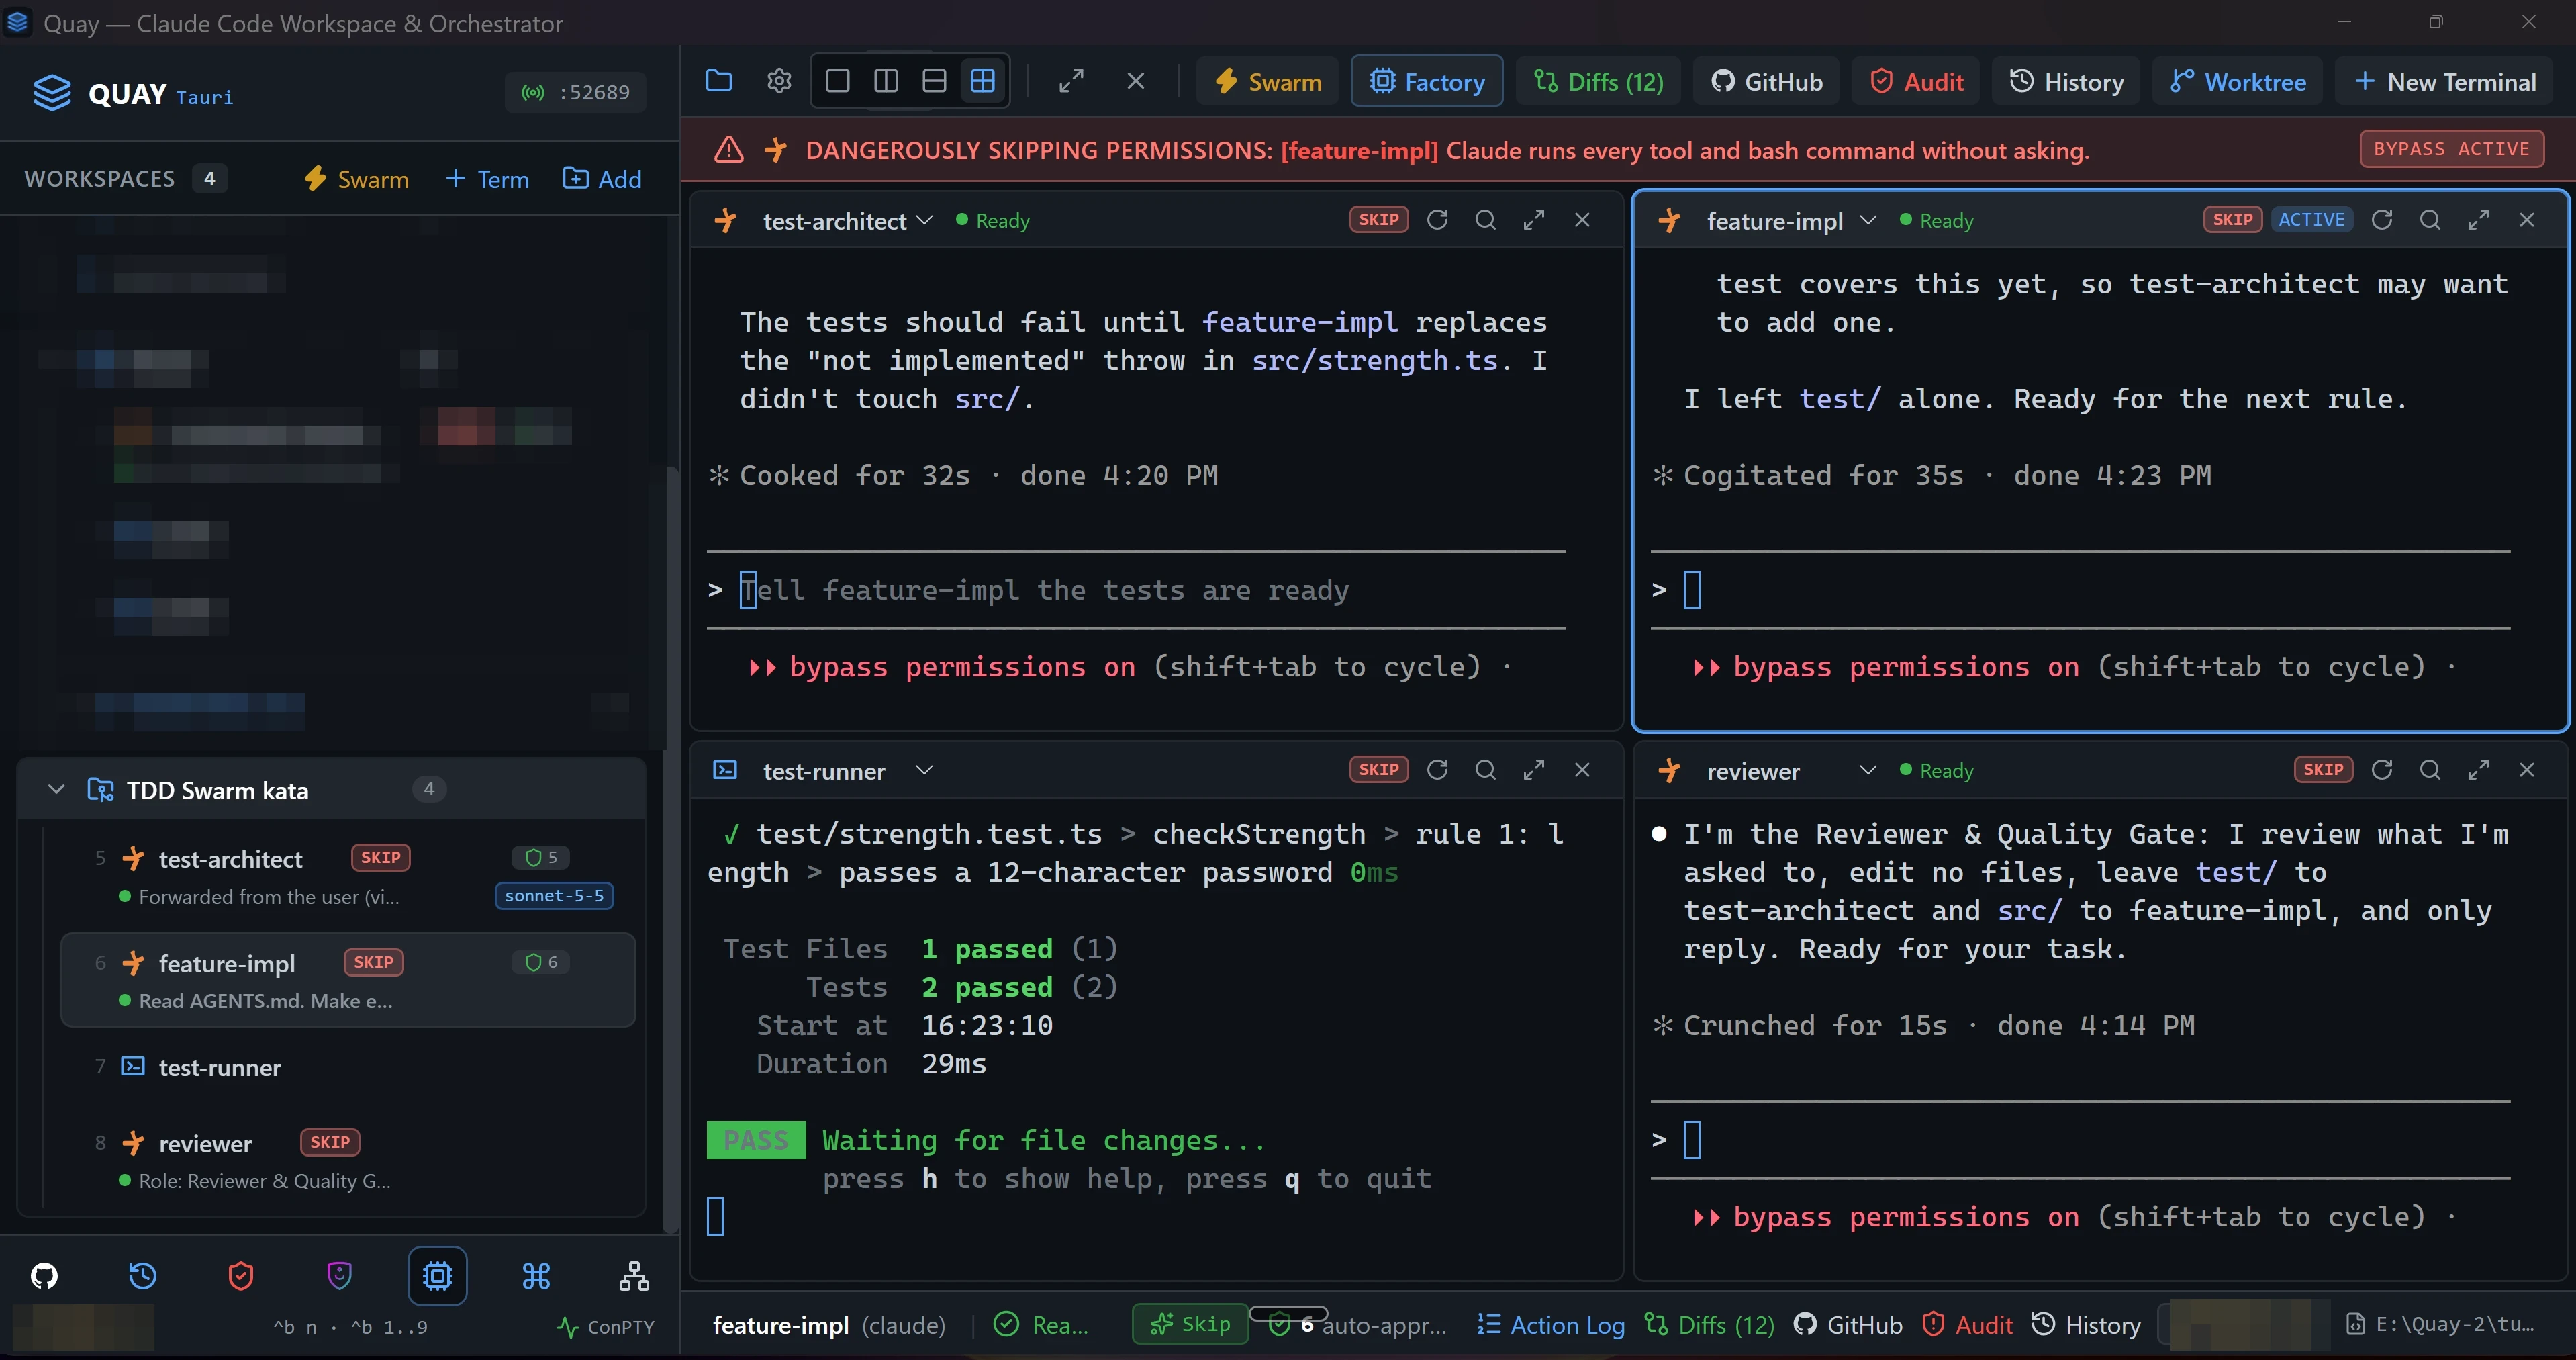Viewport: 2576px width, 1360px height.
Task: Open settings gear in top toolbar
Action: [779, 81]
